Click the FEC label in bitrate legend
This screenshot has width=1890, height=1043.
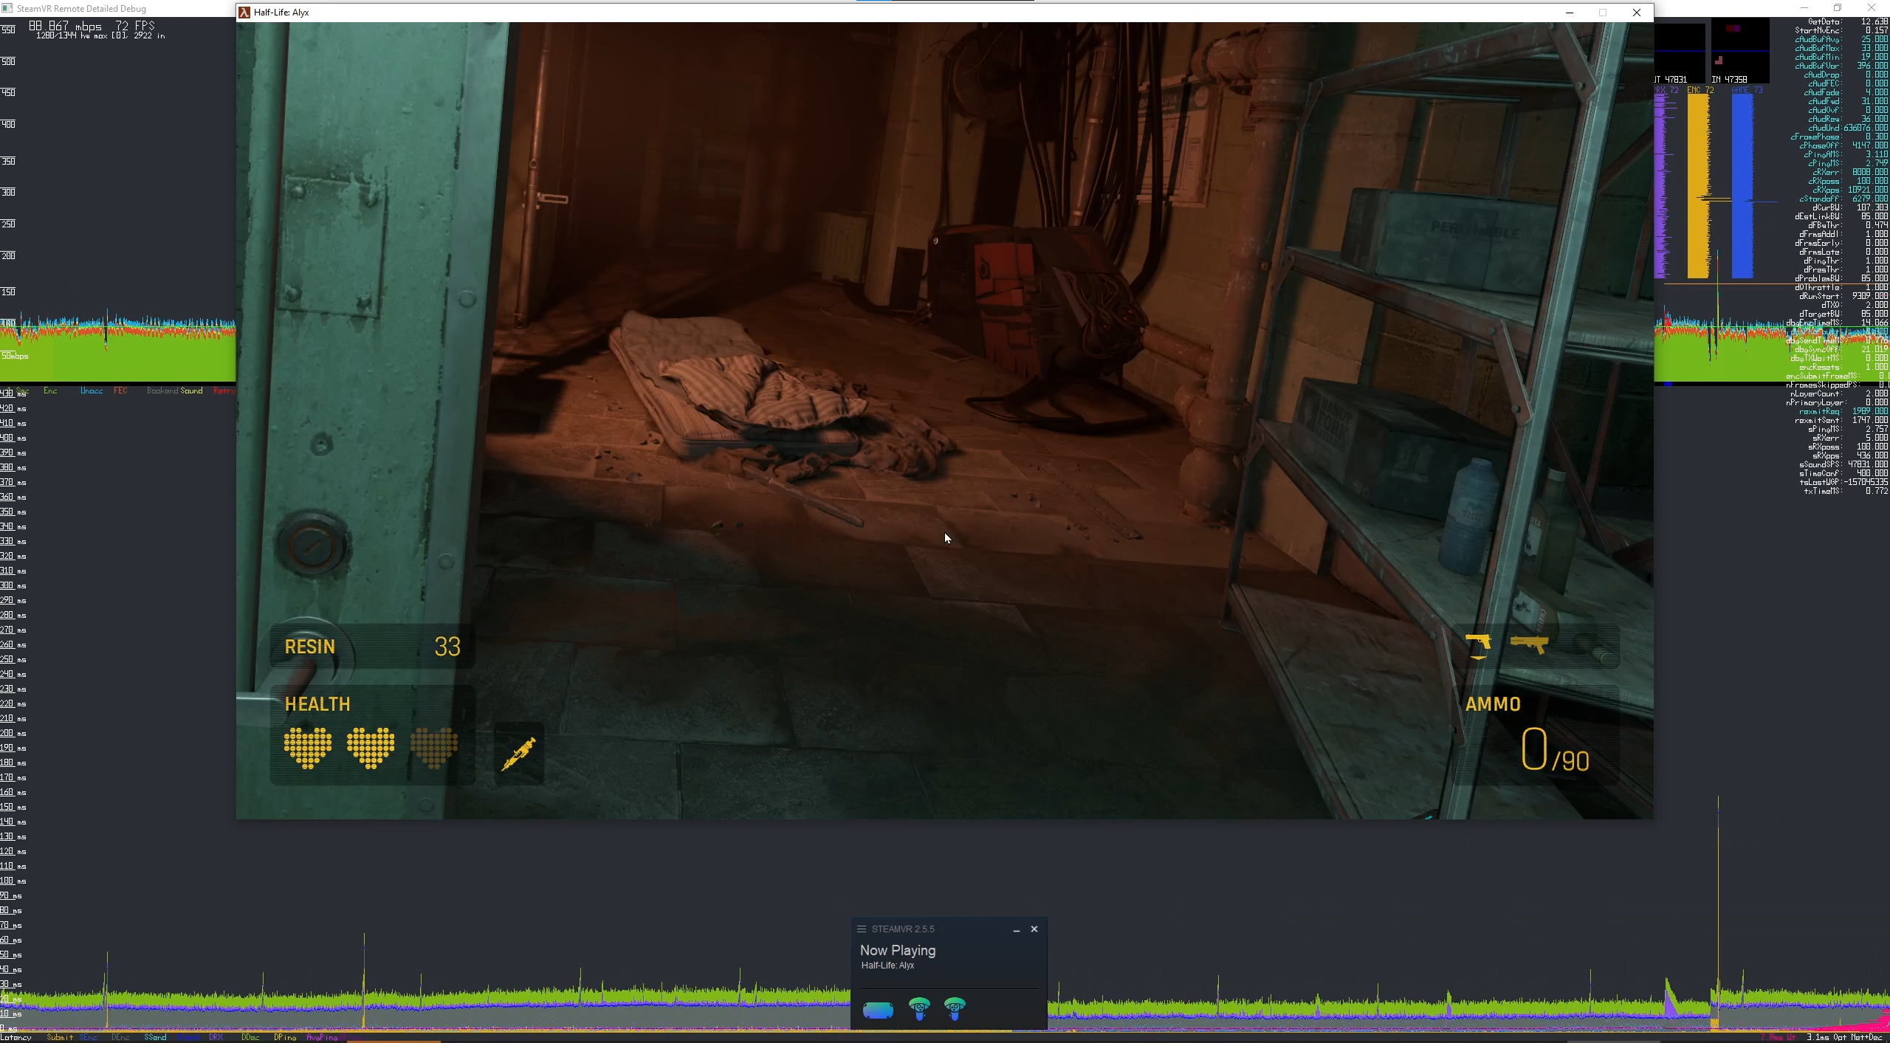tap(120, 390)
